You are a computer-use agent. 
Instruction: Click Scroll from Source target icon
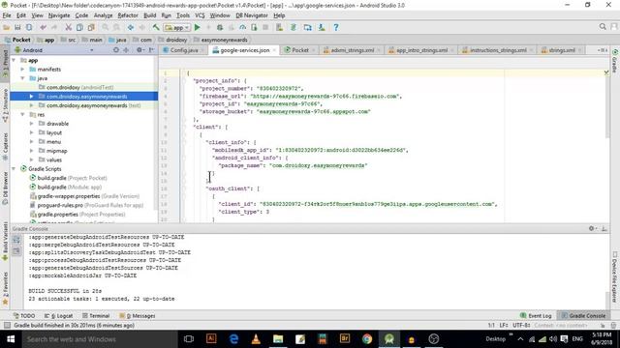point(116,50)
